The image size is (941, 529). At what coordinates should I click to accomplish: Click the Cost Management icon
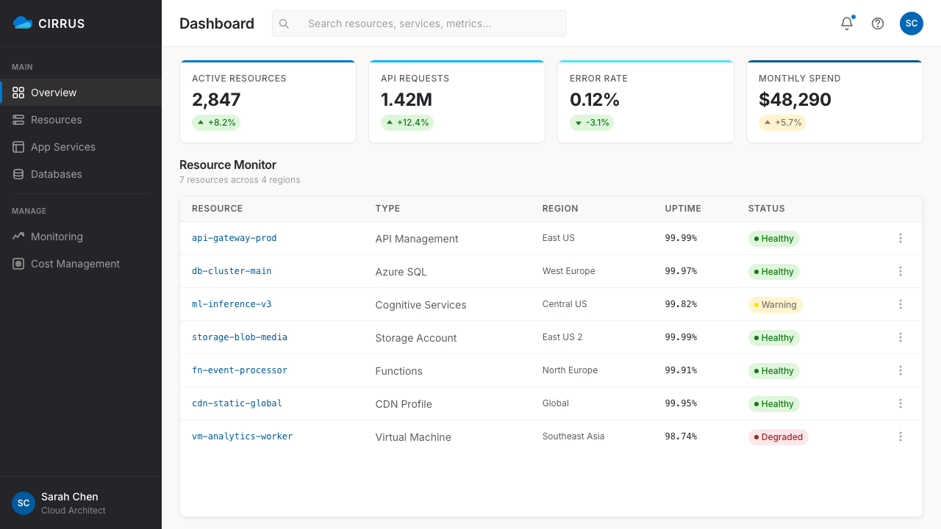[18, 264]
